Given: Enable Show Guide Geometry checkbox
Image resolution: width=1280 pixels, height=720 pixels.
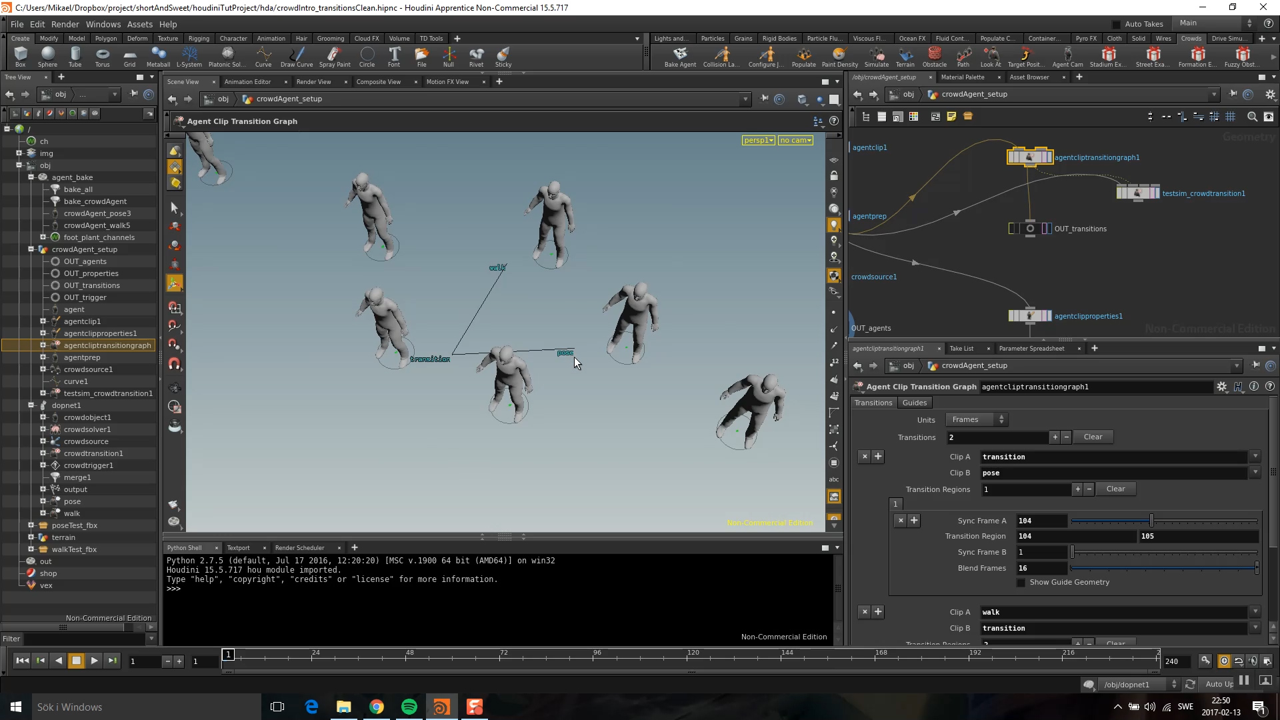Looking at the screenshot, I should click(x=1021, y=583).
